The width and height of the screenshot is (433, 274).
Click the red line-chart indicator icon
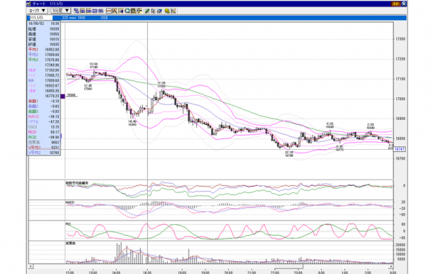tap(108, 11)
